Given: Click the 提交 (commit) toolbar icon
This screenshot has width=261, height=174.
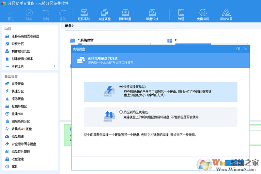Looking at the screenshot, I should 11,15.
